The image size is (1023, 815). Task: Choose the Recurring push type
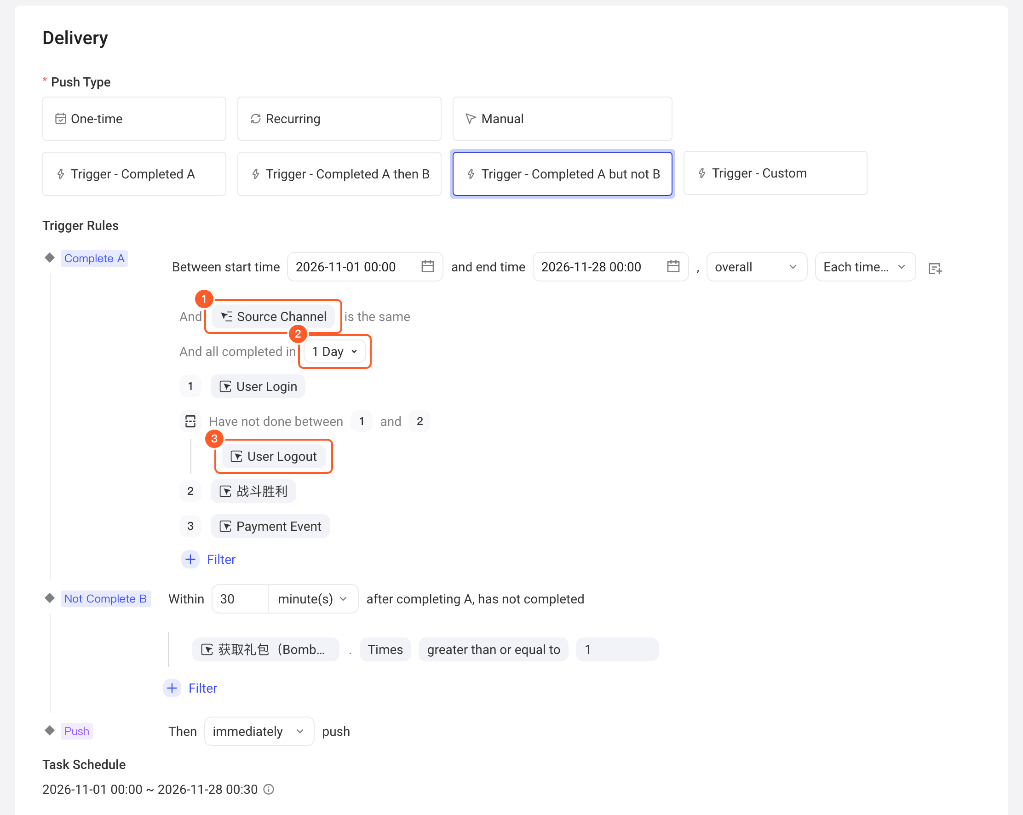click(x=339, y=119)
